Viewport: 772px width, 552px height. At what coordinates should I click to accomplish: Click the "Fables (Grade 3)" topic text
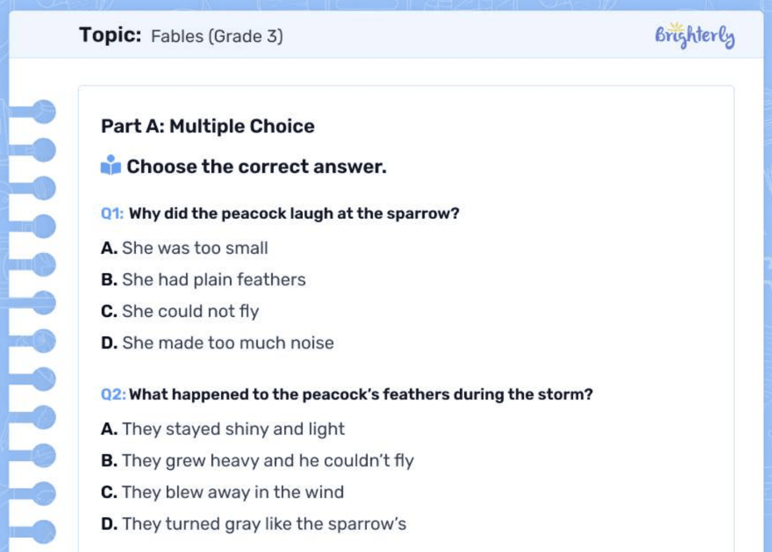point(217,36)
